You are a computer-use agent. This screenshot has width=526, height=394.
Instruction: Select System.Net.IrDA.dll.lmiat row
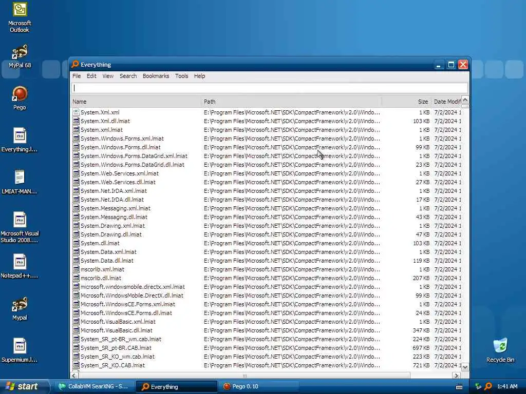pos(267,200)
